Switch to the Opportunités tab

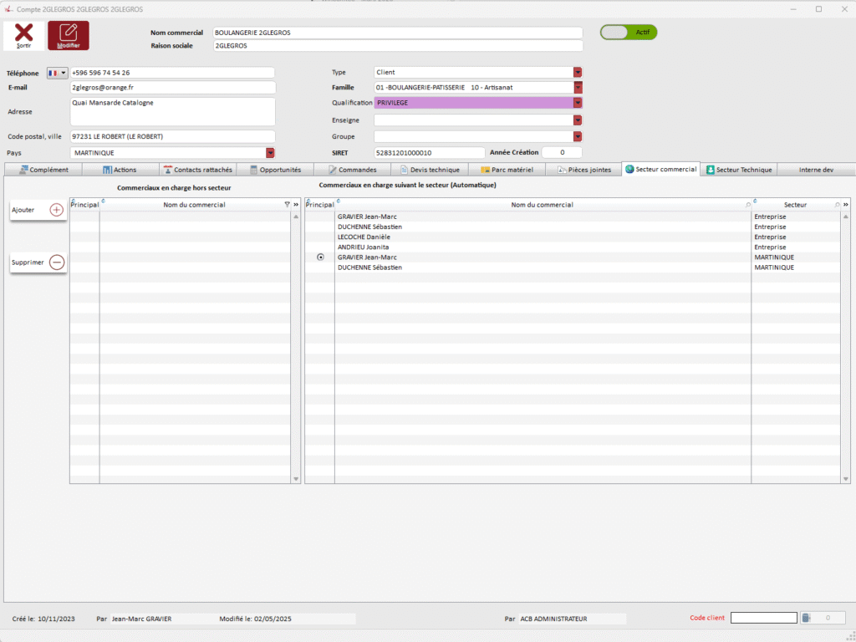click(276, 170)
